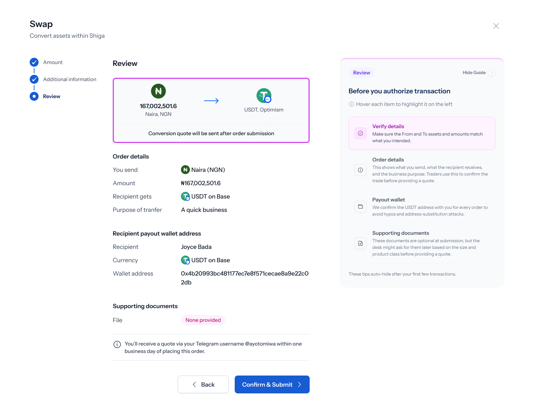The width and height of the screenshot is (534, 420).
Task: Click the Payout wallet icon in guide
Action: 360,207
